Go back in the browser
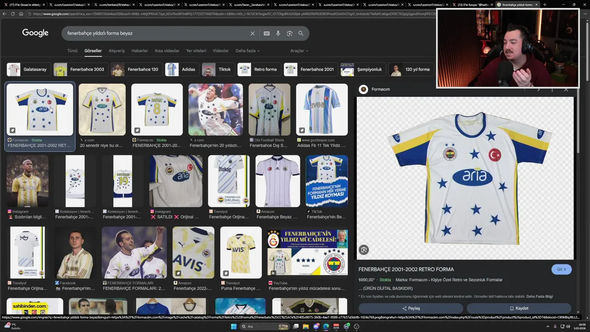This screenshot has width=590, height=332. pos(5,14)
